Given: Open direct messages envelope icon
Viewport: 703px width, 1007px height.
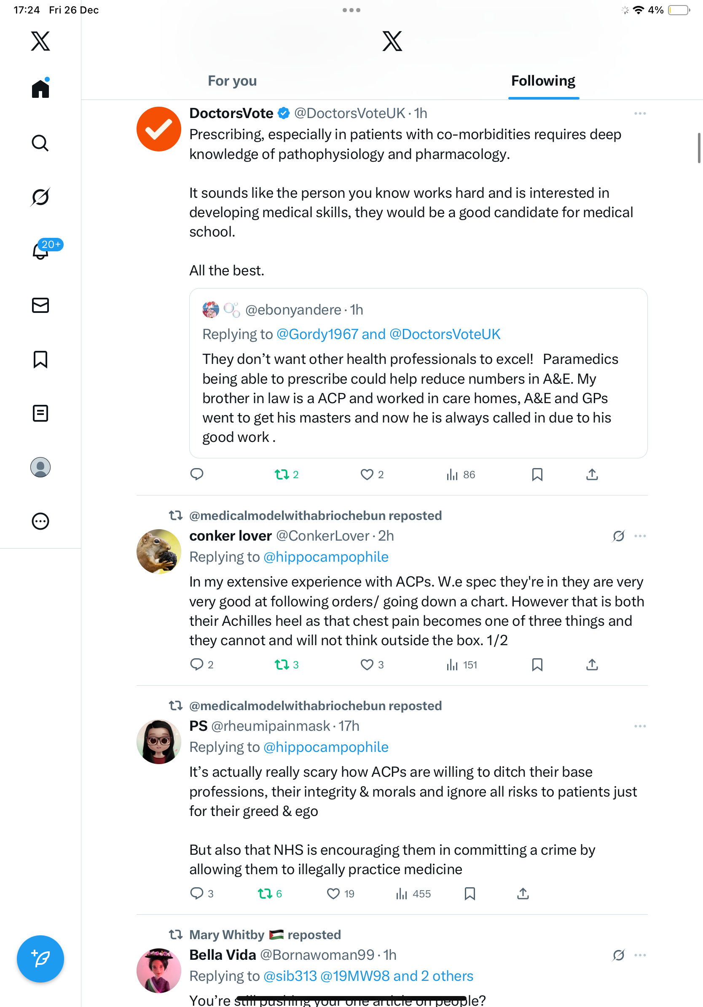Looking at the screenshot, I should 40,305.
